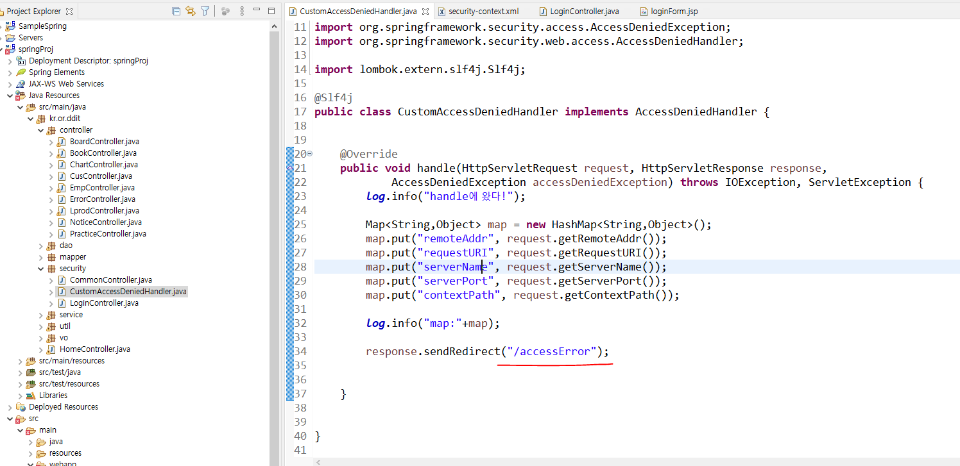
Task: Collapse the controller package
Action: 41,130
